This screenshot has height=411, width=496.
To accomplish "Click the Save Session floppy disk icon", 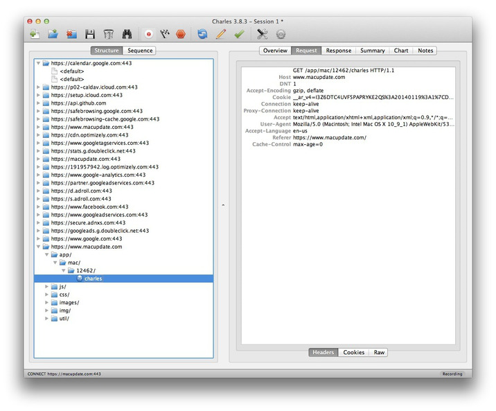I will 89,33.
